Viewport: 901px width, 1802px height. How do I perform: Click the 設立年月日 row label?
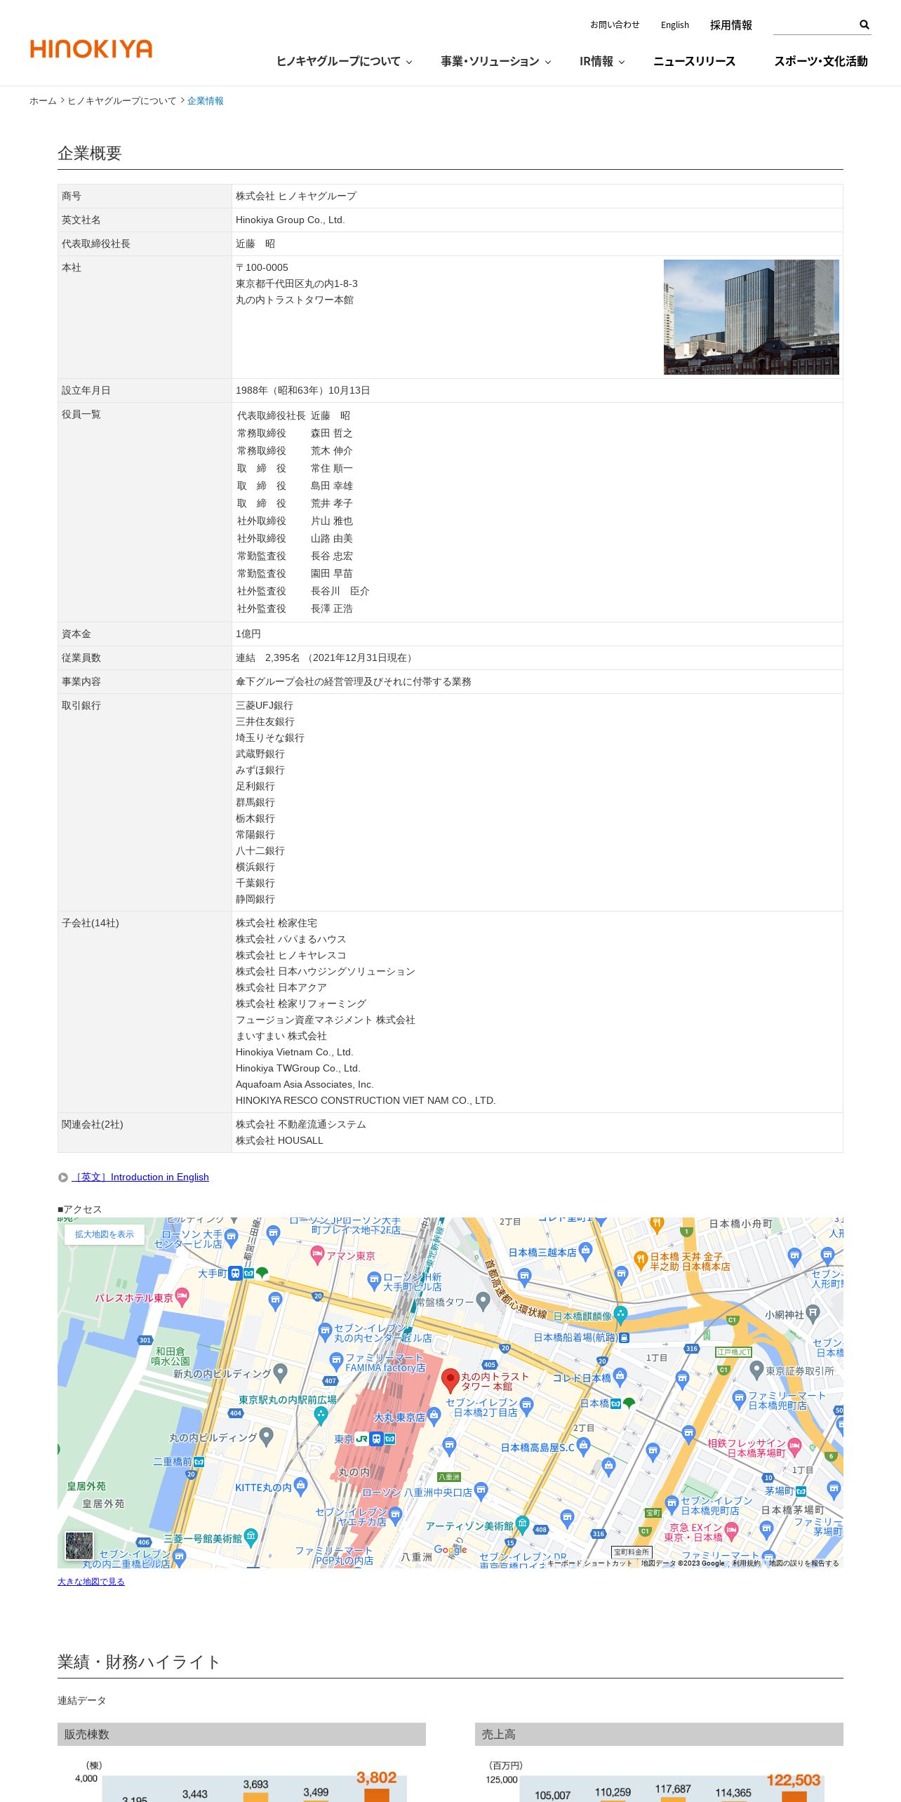tap(86, 391)
